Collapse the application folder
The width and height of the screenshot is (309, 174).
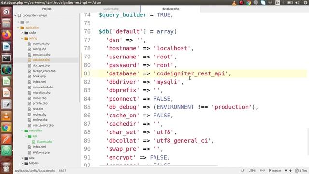[18, 28]
